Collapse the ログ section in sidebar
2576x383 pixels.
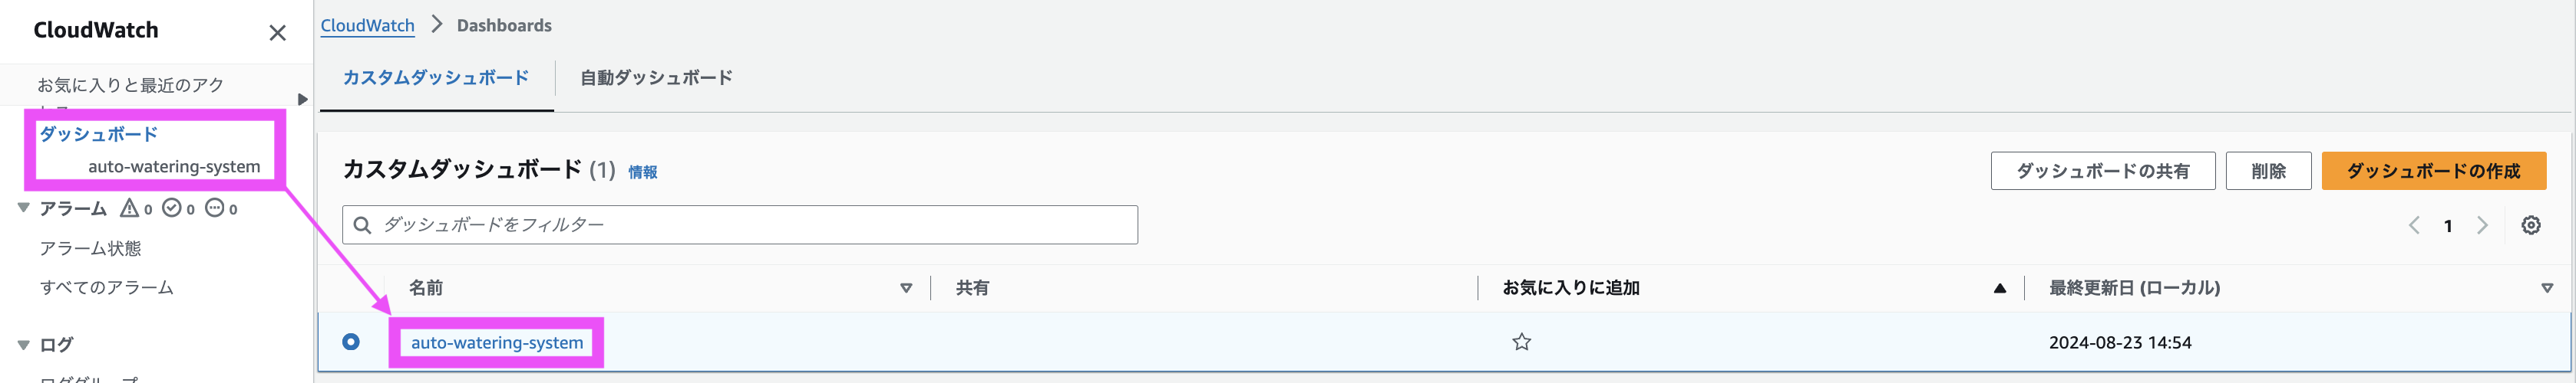(23, 344)
